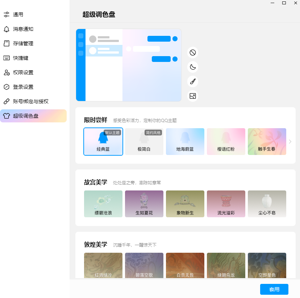
Task: Pick the 白贲无咎 Dunhuang theme
Action: pos(185,265)
